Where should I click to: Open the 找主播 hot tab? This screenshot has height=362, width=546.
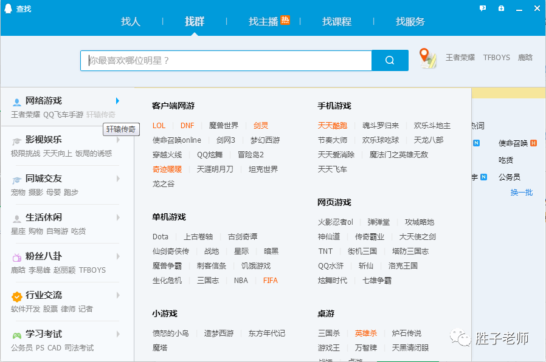pos(269,21)
